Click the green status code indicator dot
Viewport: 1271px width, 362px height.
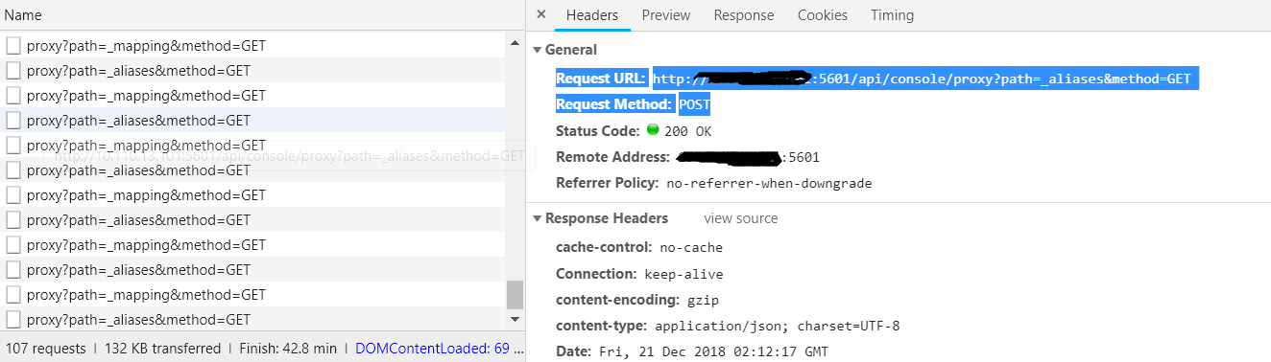click(x=653, y=130)
